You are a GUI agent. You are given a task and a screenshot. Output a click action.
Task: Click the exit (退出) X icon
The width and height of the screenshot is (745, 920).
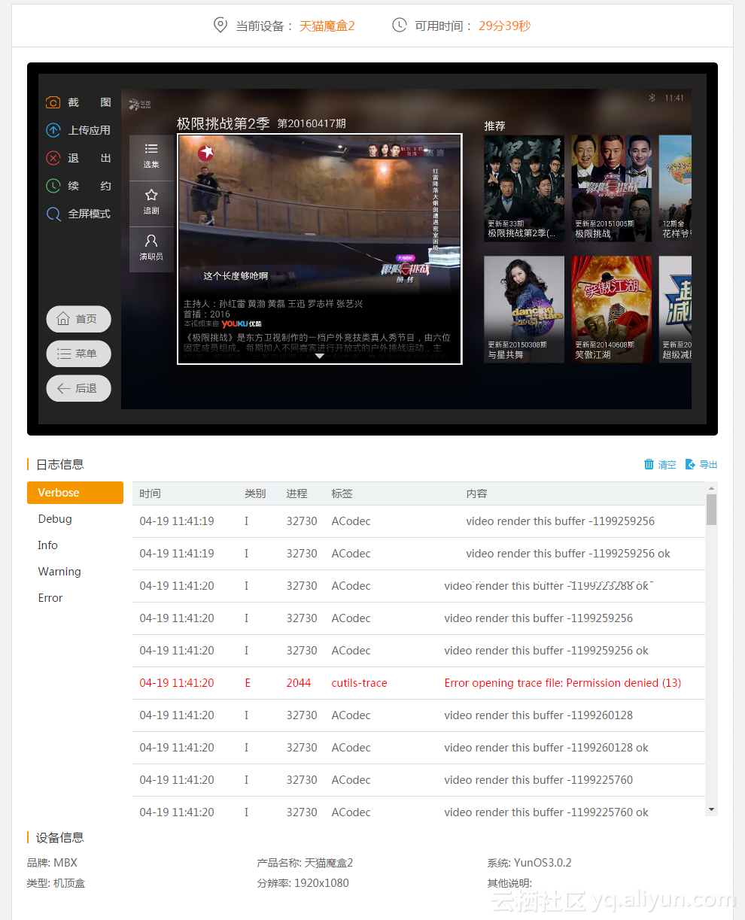pyautogui.click(x=53, y=158)
